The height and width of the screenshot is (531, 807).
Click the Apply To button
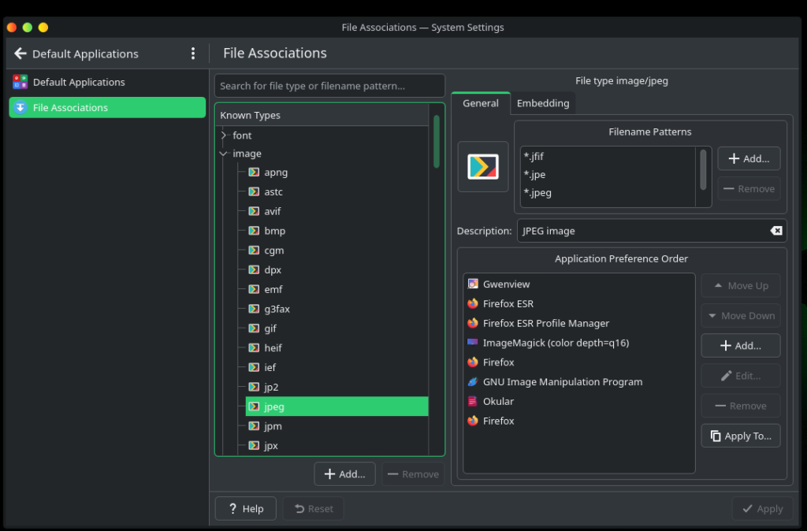(x=740, y=436)
